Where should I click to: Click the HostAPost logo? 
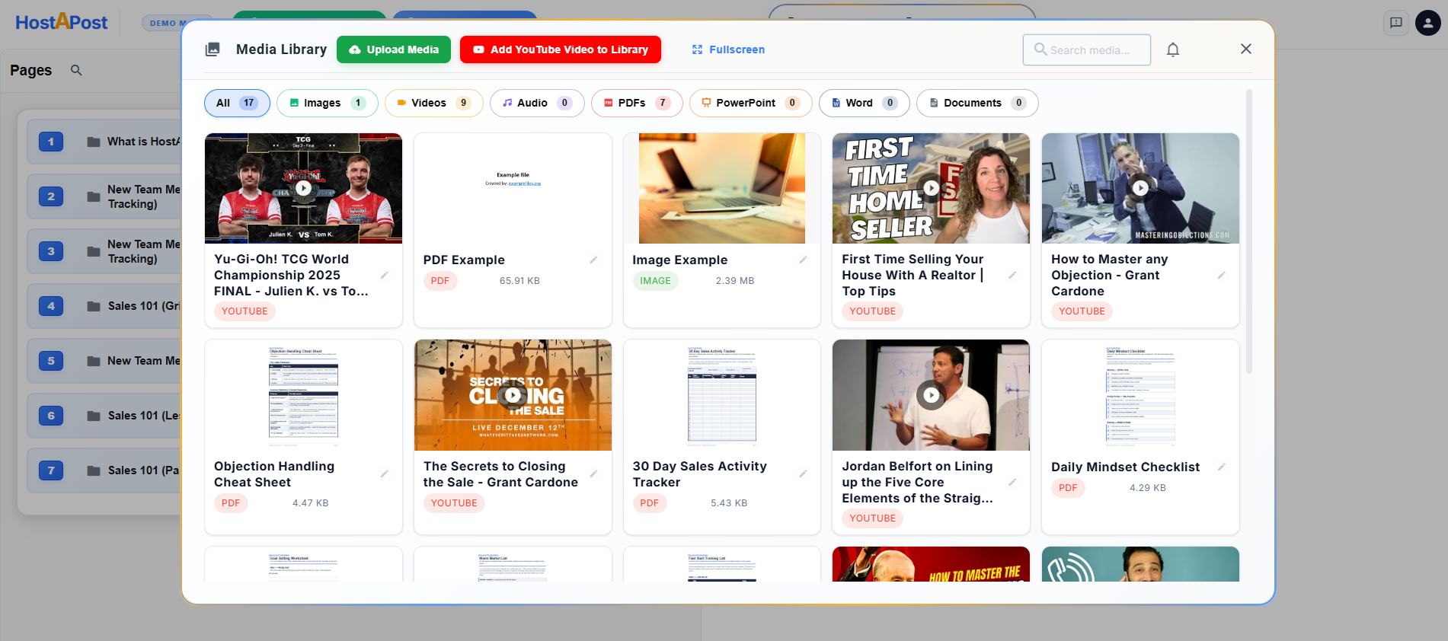(62, 22)
